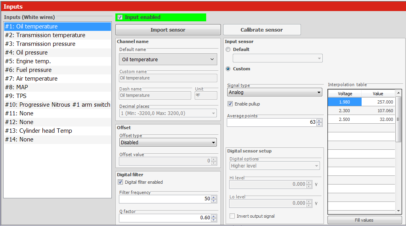Image resolution: width=406 pixels, height=226 pixels.
Task: Click the Import sensor button
Action: 168,30
